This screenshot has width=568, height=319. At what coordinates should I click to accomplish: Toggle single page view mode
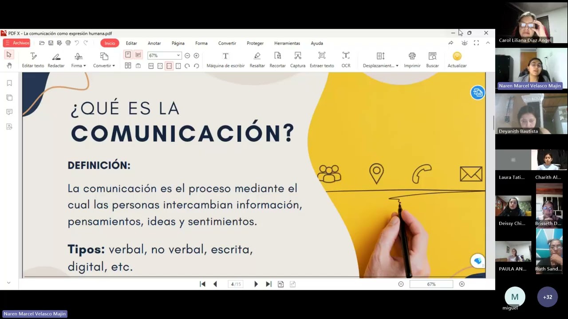pos(128,55)
